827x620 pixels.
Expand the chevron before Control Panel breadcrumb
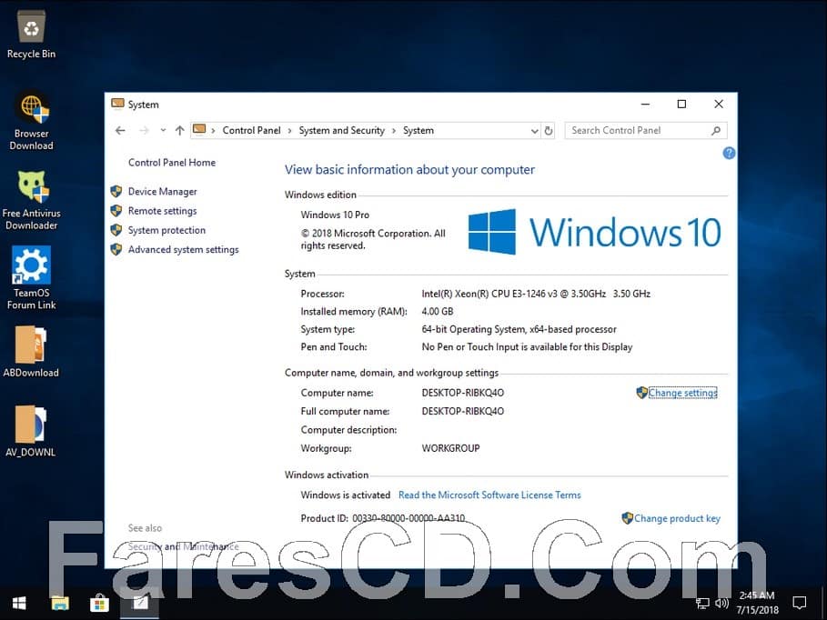point(213,131)
